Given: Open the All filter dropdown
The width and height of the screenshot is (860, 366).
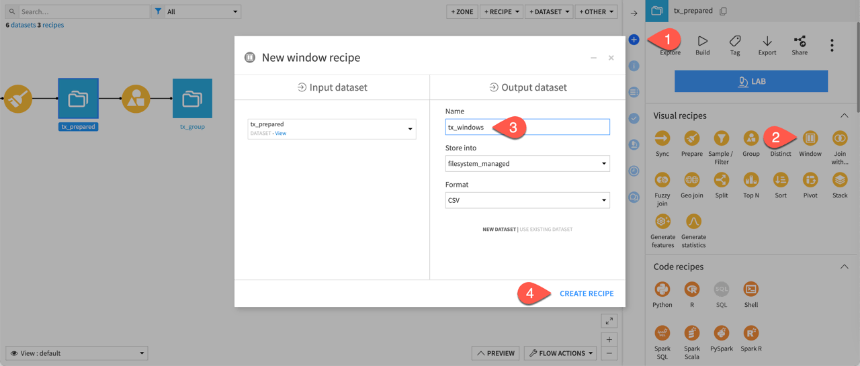Looking at the screenshot, I should tap(202, 11).
